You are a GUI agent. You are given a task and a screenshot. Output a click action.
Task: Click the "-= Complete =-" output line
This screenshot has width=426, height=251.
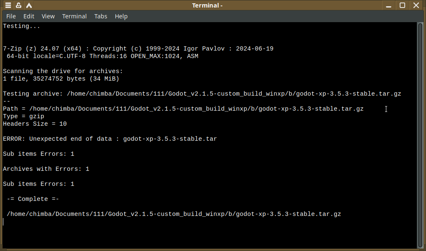(x=33, y=199)
